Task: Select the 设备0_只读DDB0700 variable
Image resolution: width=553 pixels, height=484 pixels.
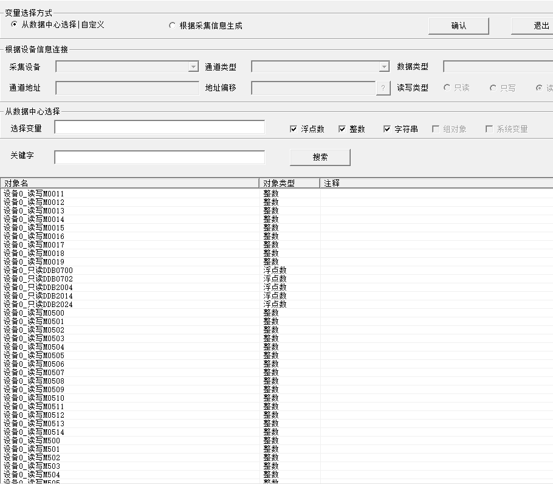Action: coord(38,271)
